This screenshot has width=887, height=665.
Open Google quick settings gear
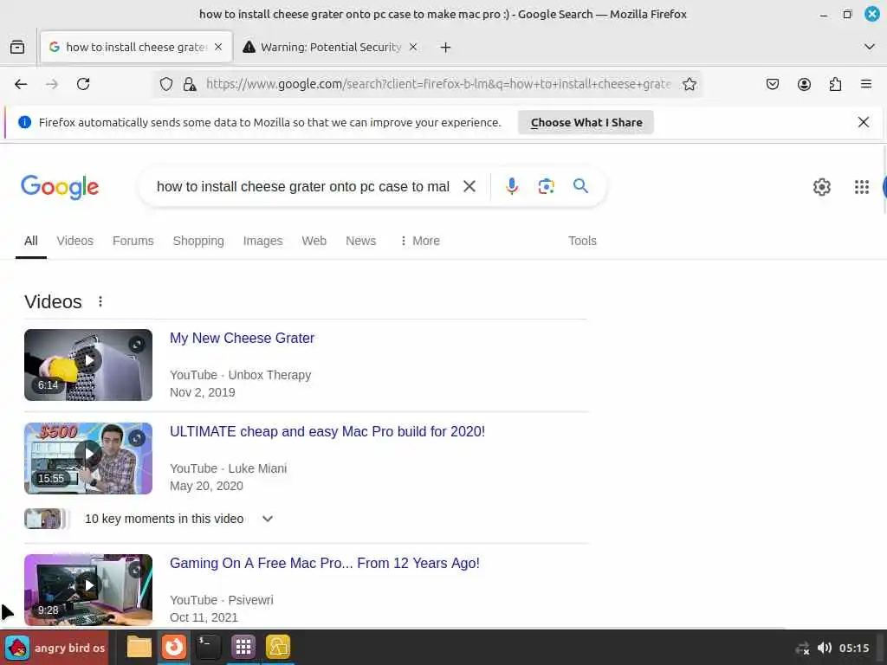click(x=821, y=187)
